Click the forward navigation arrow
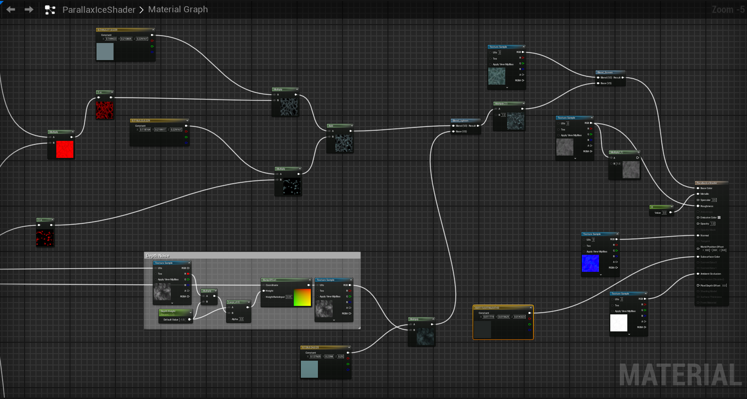The width and height of the screenshot is (747, 399). coord(29,9)
